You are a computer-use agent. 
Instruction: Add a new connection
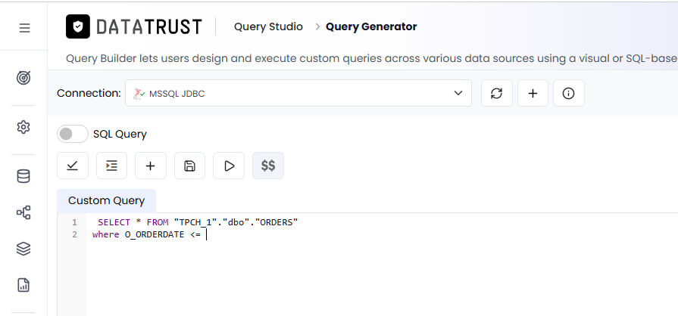click(x=533, y=93)
